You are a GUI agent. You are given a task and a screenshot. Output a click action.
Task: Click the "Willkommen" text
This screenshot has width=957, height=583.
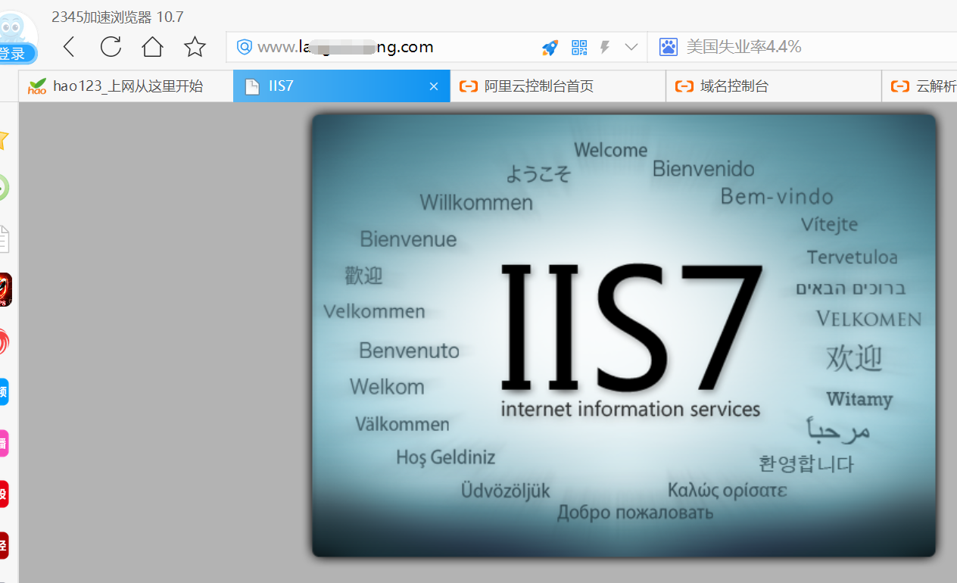(476, 203)
